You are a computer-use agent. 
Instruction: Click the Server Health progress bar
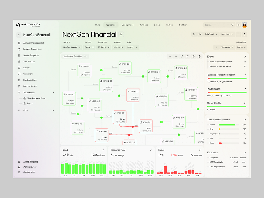click(x=227, y=106)
